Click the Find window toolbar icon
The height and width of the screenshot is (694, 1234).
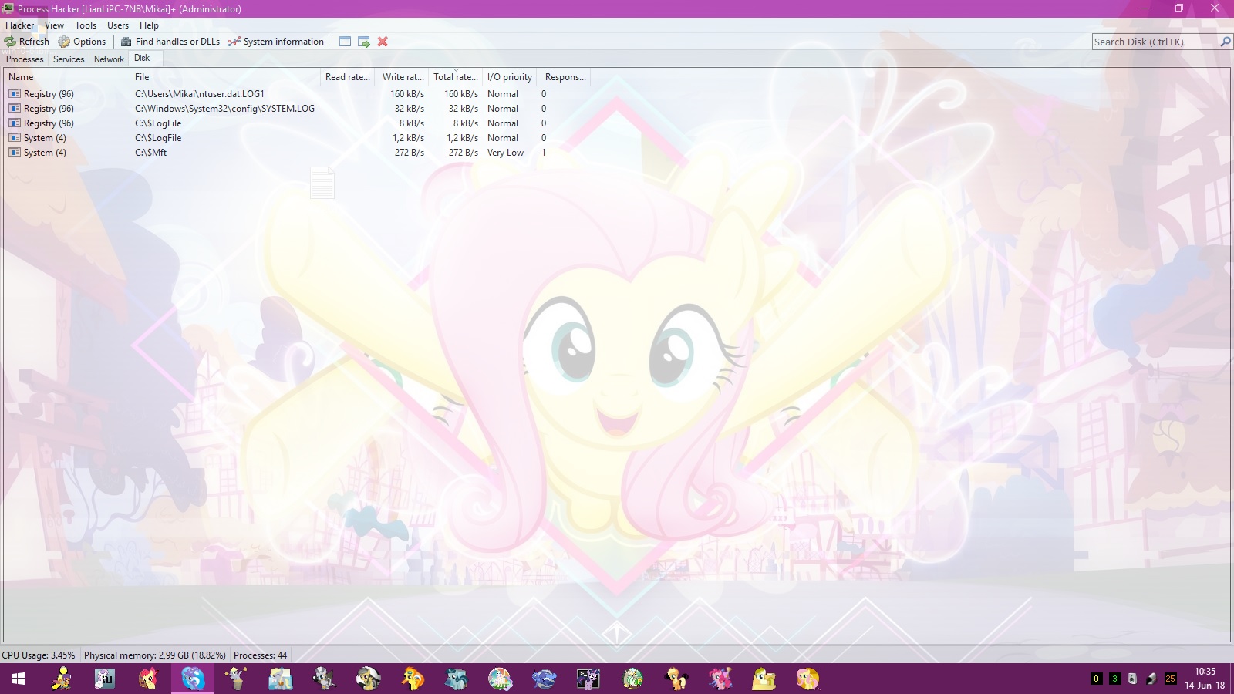(x=345, y=42)
